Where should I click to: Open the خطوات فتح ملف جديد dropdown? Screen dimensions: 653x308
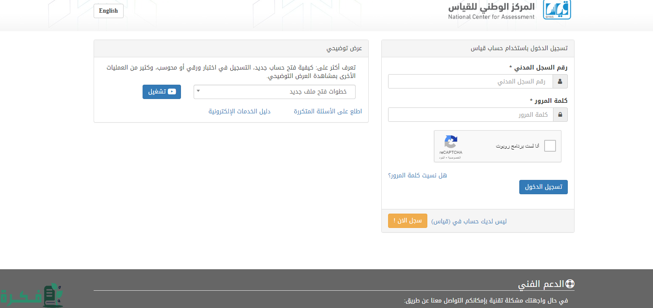point(274,92)
